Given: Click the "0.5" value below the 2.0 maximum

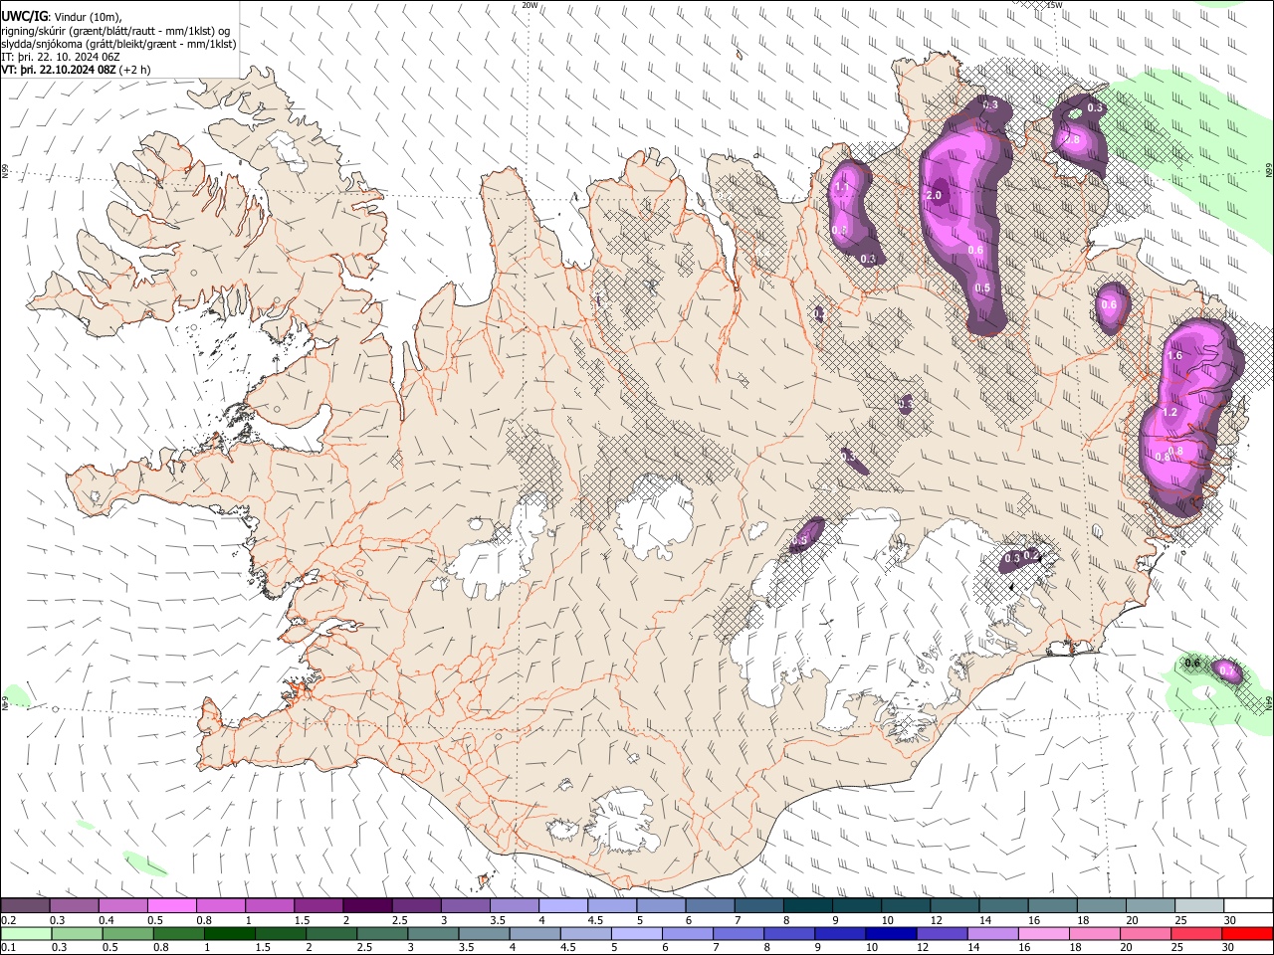Looking at the screenshot, I should click(x=982, y=288).
